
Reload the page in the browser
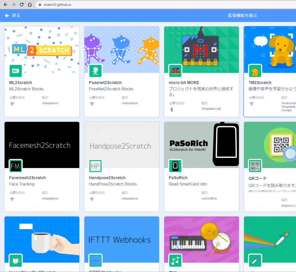[x=22, y=5]
